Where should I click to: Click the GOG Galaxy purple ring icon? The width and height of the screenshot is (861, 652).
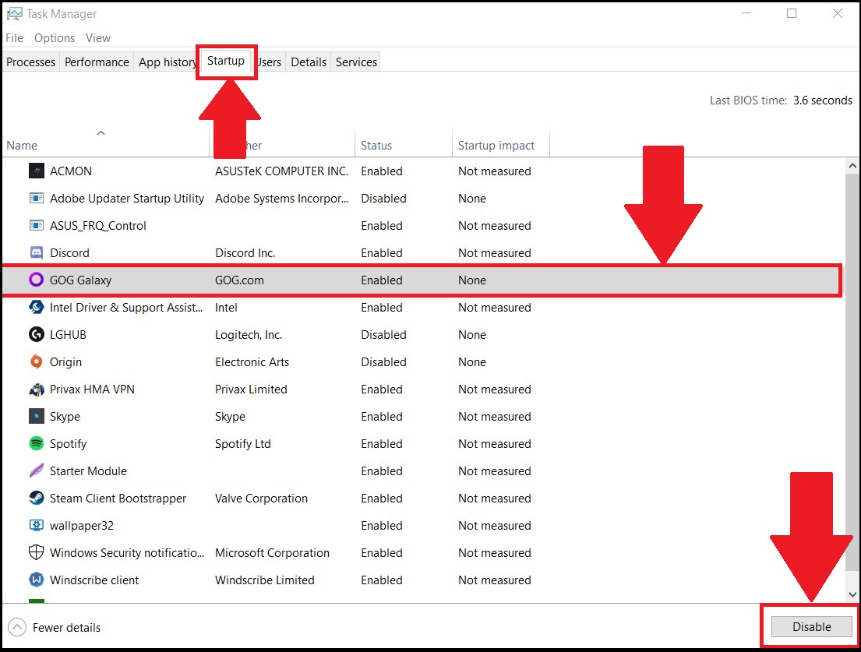(x=37, y=280)
